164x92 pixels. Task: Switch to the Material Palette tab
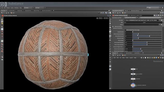[129, 53]
